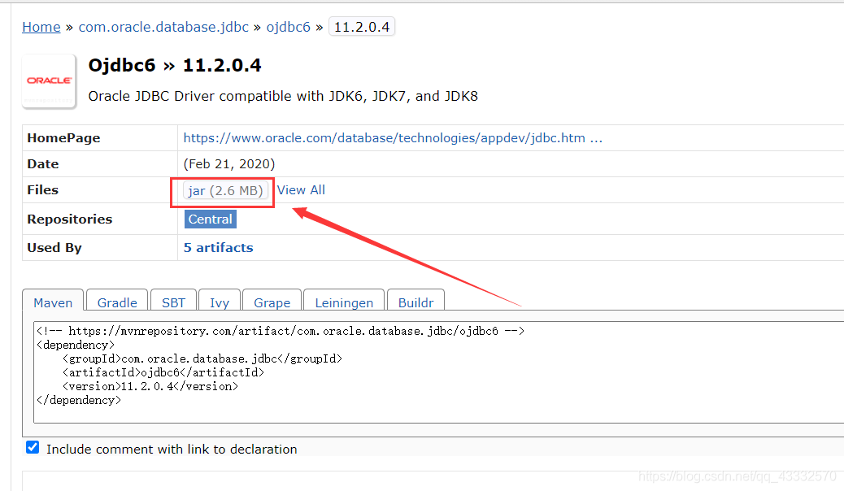
Task: Open the Central repository badge
Action: pyautogui.click(x=211, y=219)
